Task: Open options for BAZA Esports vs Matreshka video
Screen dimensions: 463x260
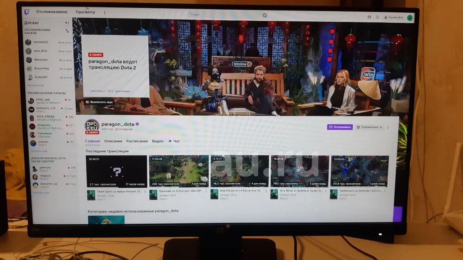Action: (267, 191)
